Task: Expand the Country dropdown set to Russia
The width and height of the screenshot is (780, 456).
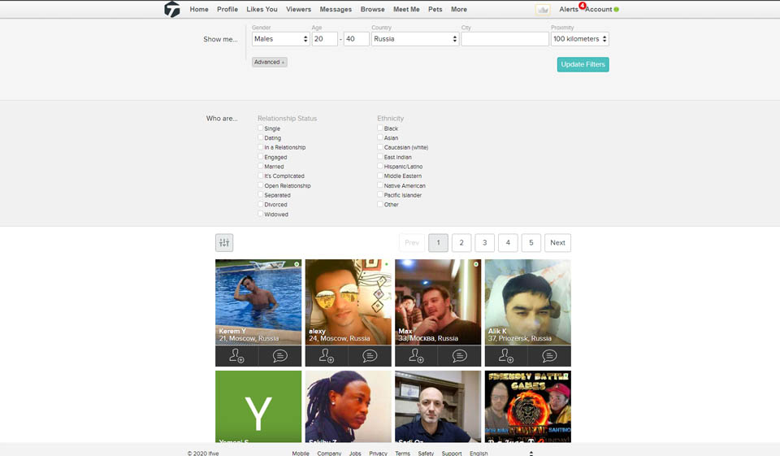Action: point(415,39)
